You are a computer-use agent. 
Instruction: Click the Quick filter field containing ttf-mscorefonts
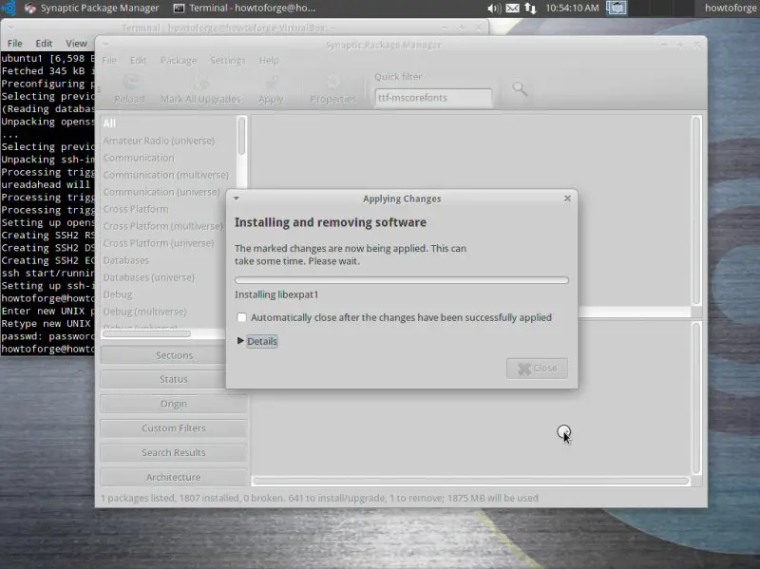(433, 98)
